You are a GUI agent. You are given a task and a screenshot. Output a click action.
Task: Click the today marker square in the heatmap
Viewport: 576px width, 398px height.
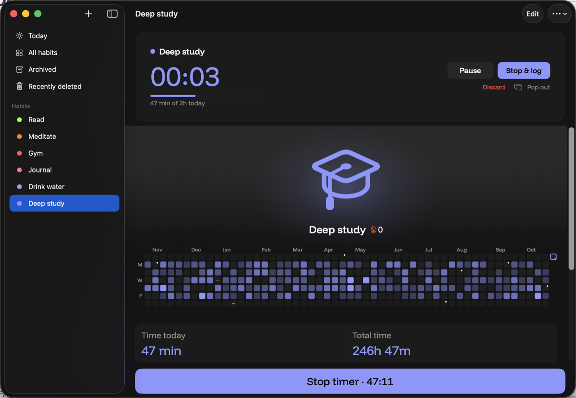click(553, 257)
